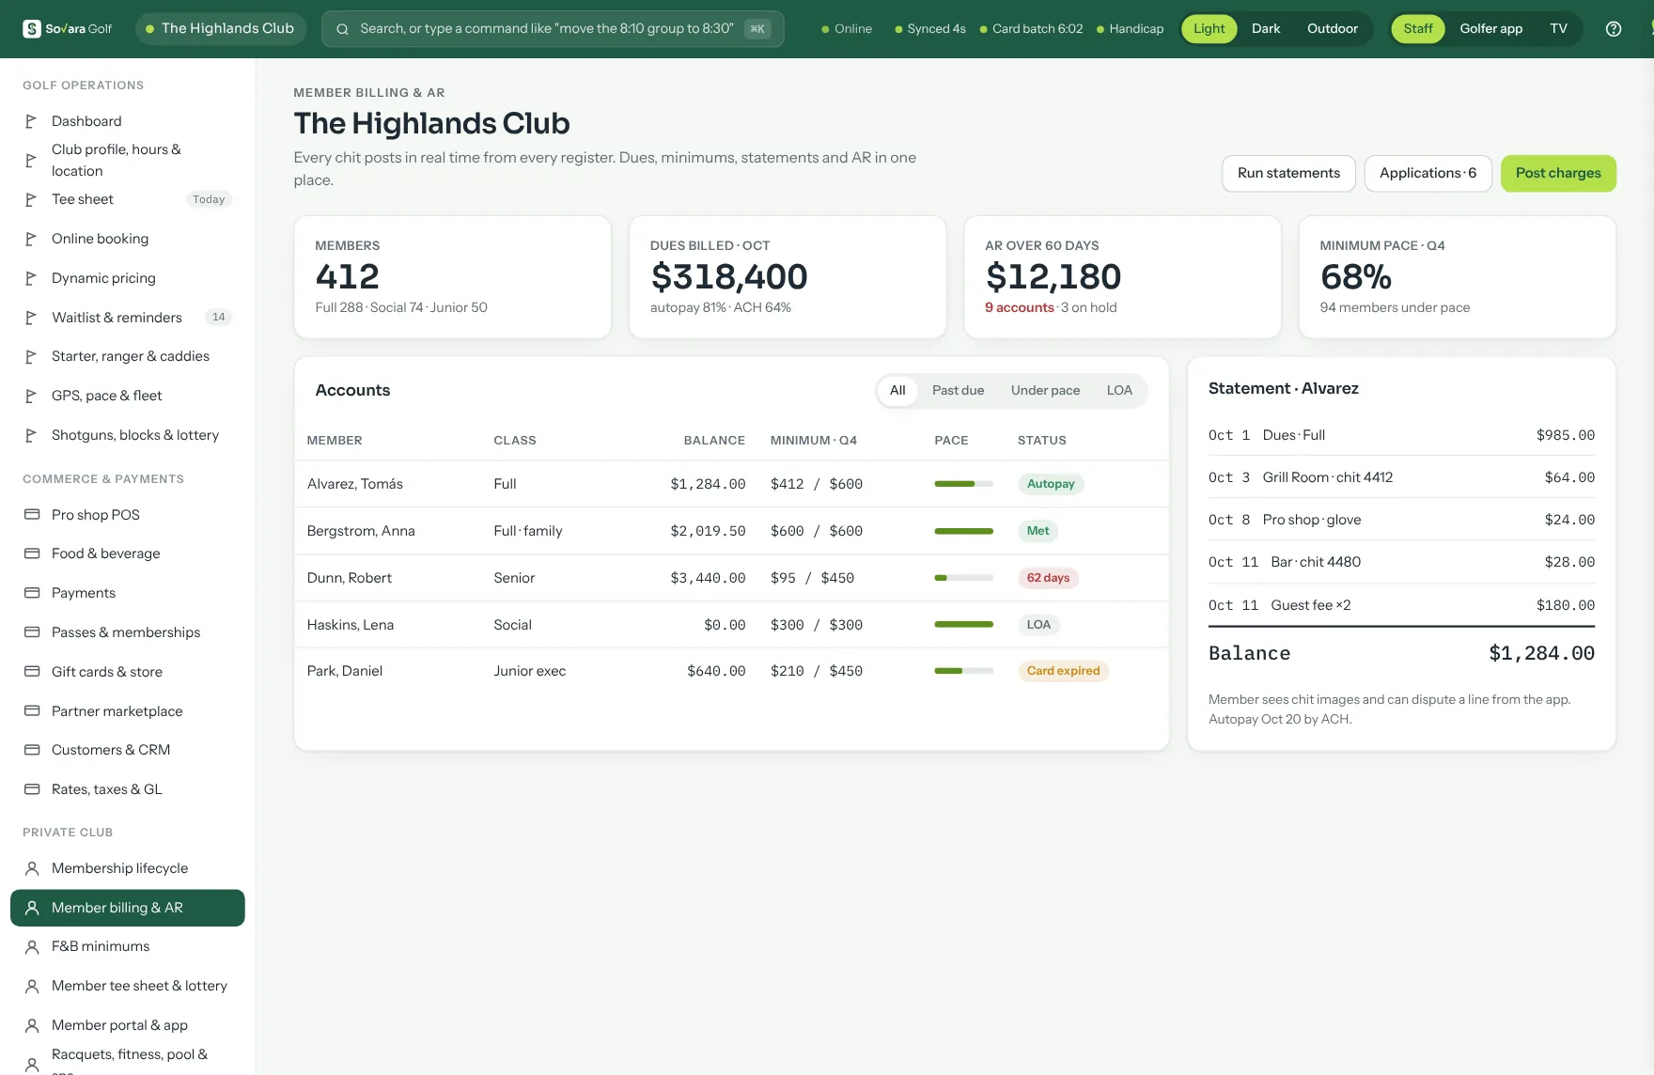This screenshot has height=1075, width=1654.
Task: Click Run statements button
Action: click(x=1288, y=173)
